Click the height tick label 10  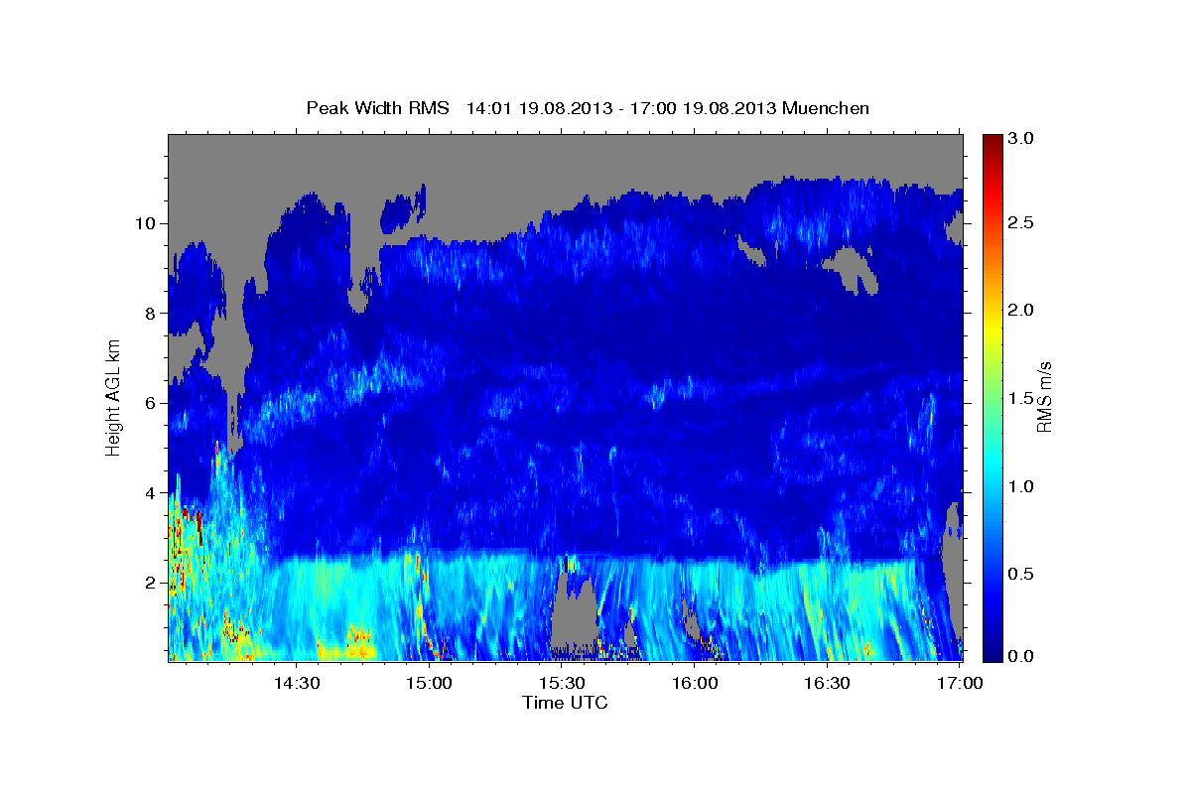tap(144, 223)
